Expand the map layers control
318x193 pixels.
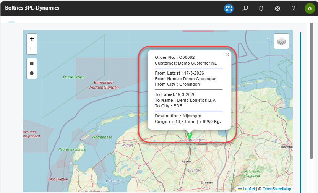pos(281,41)
